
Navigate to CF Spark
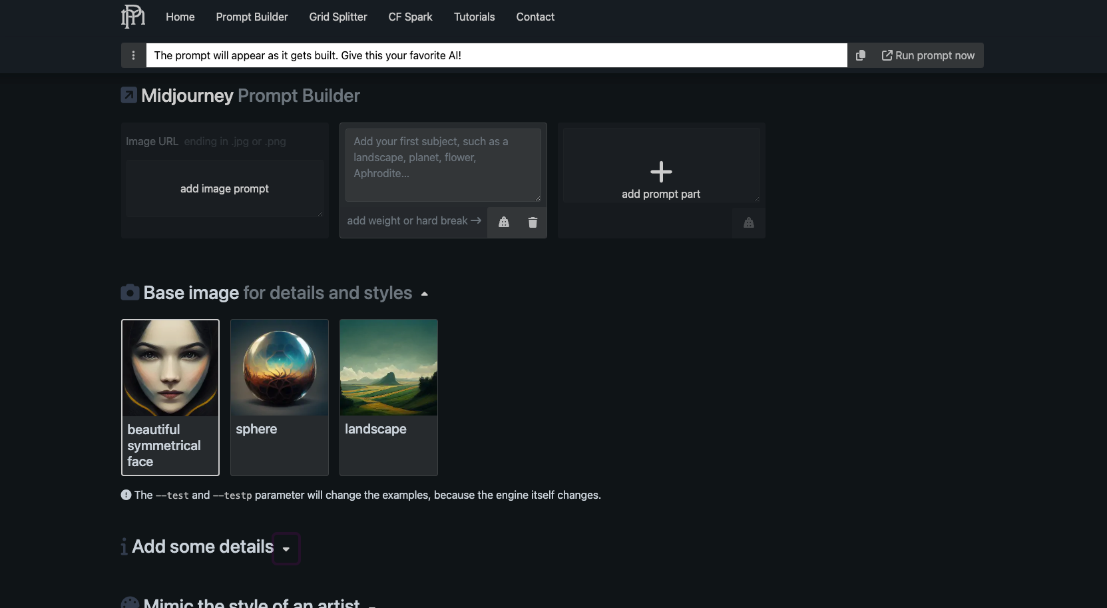click(x=411, y=17)
